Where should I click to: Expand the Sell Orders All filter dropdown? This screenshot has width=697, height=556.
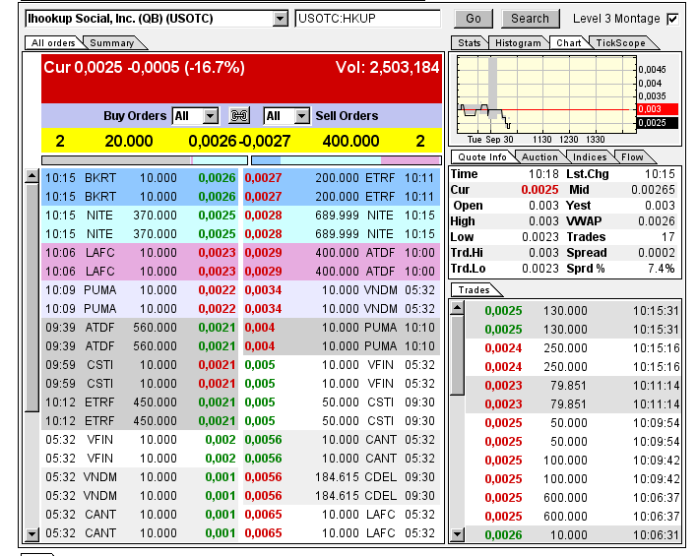[x=301, y=116]
